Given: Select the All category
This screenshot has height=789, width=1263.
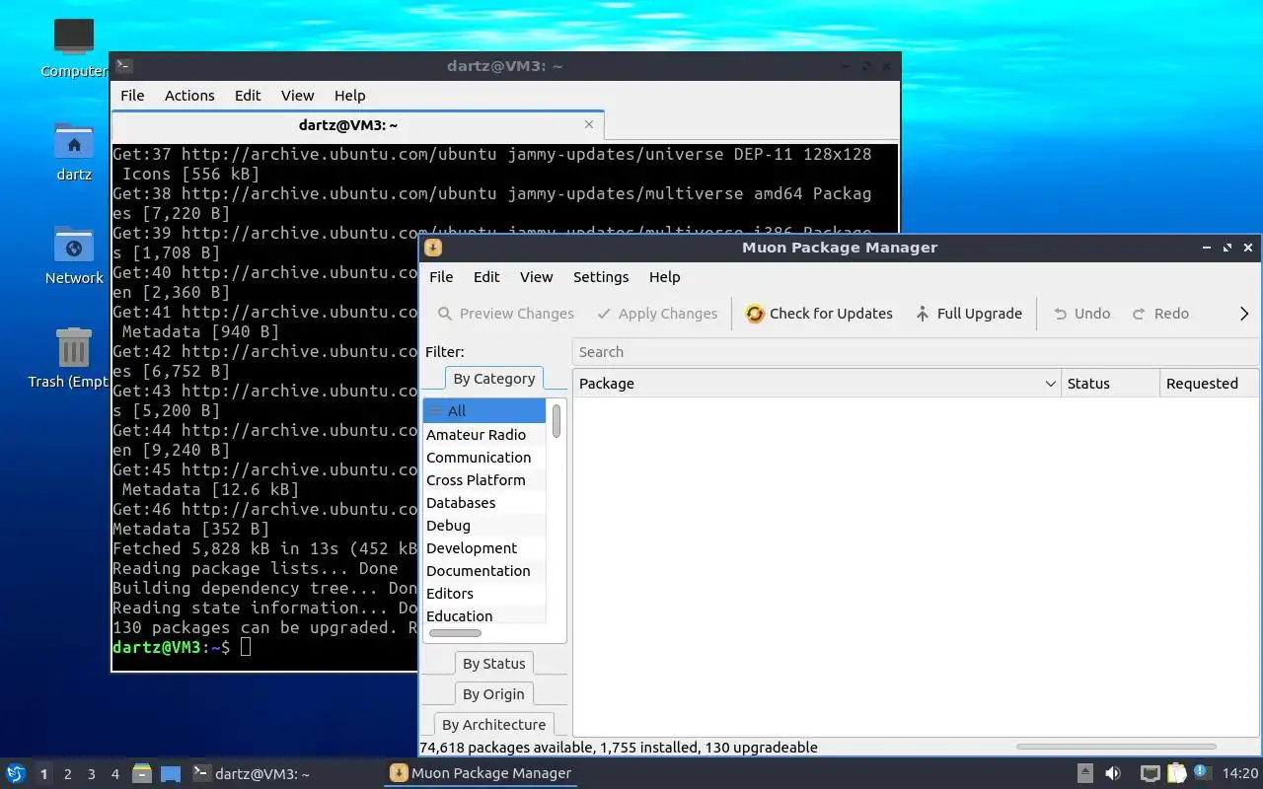Looking at the screenshot, I should point(483,411).
